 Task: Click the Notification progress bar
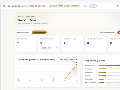[x=109, y=72]
